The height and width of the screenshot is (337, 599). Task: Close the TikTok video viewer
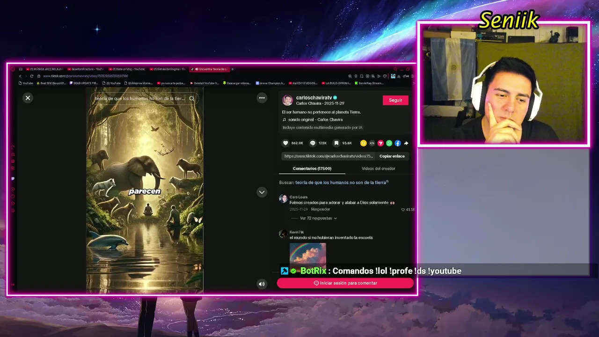click(28, 98)
